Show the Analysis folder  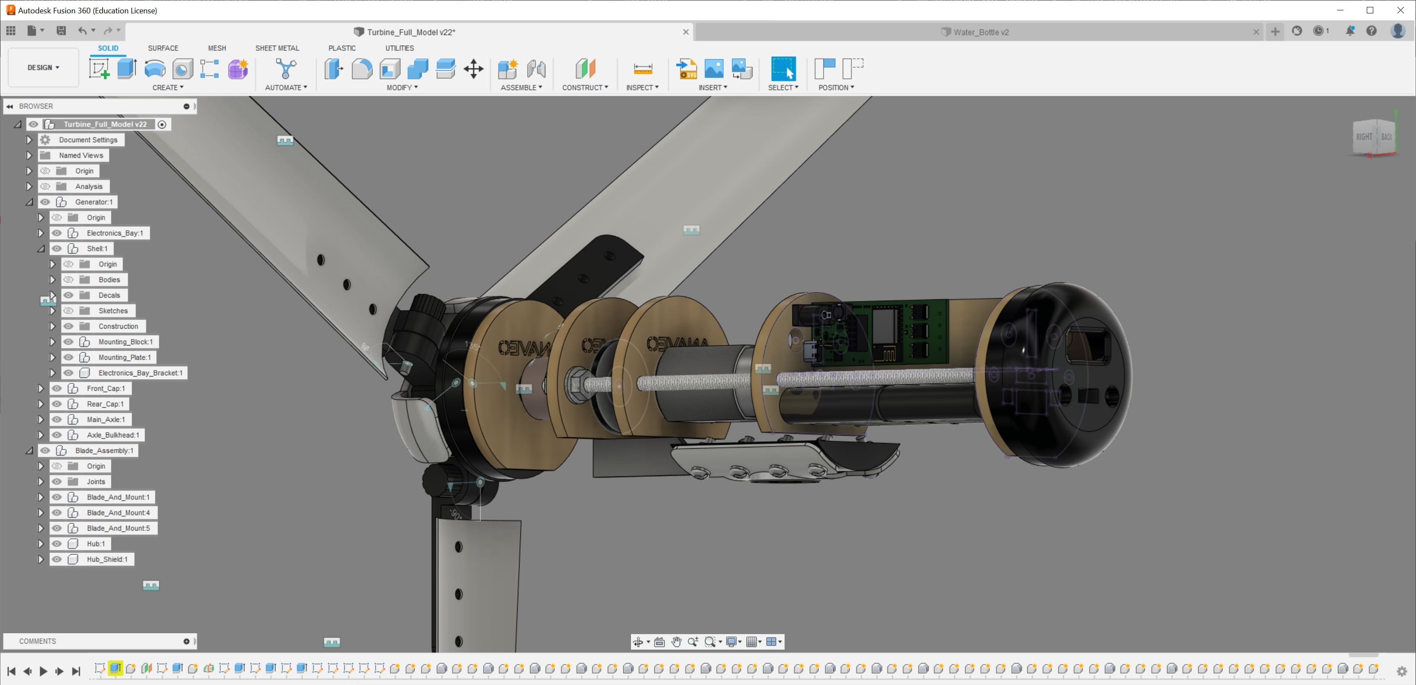[45, 186]
